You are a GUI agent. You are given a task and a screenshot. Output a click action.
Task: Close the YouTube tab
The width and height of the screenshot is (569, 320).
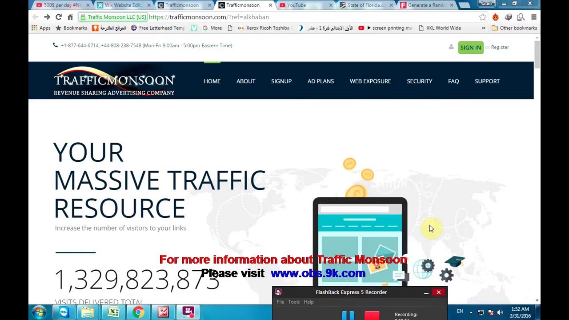[331, 5]
